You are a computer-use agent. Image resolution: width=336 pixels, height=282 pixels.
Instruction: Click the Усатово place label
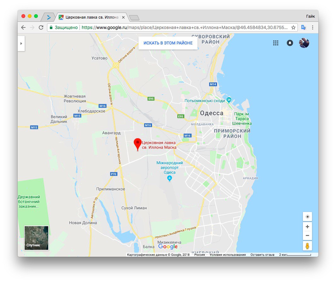click(99, 58)
